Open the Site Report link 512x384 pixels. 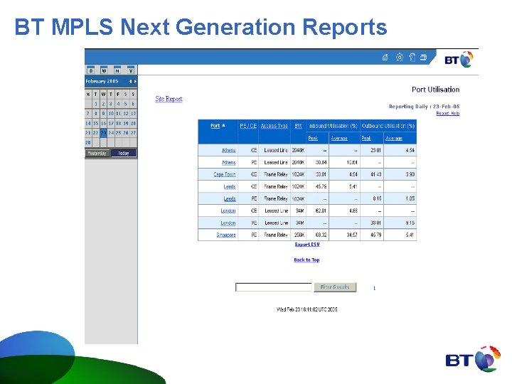pos(169,99)
